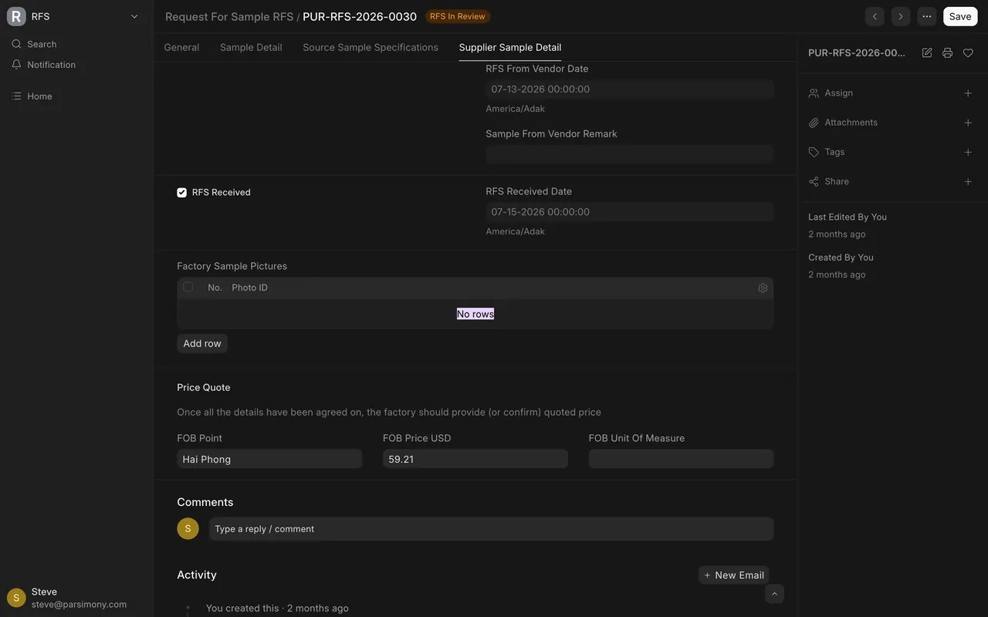Click the FOB Price USD field
Image resolution: width=988 pixels, height=617 pixels.
[x=475, y=459]
